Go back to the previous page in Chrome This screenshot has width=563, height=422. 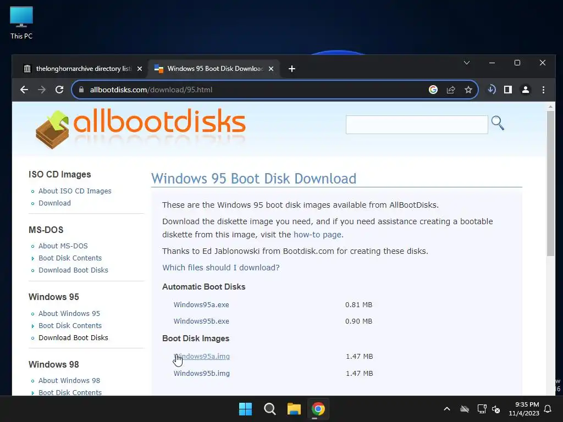coord(24,90)
